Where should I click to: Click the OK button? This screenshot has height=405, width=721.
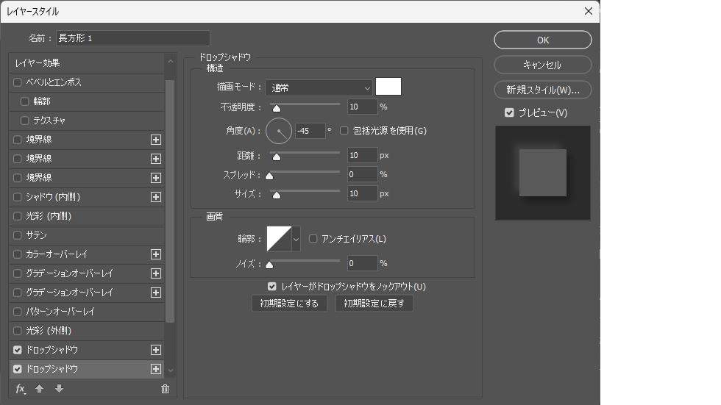pyautogui.click(x=543, y=40)
